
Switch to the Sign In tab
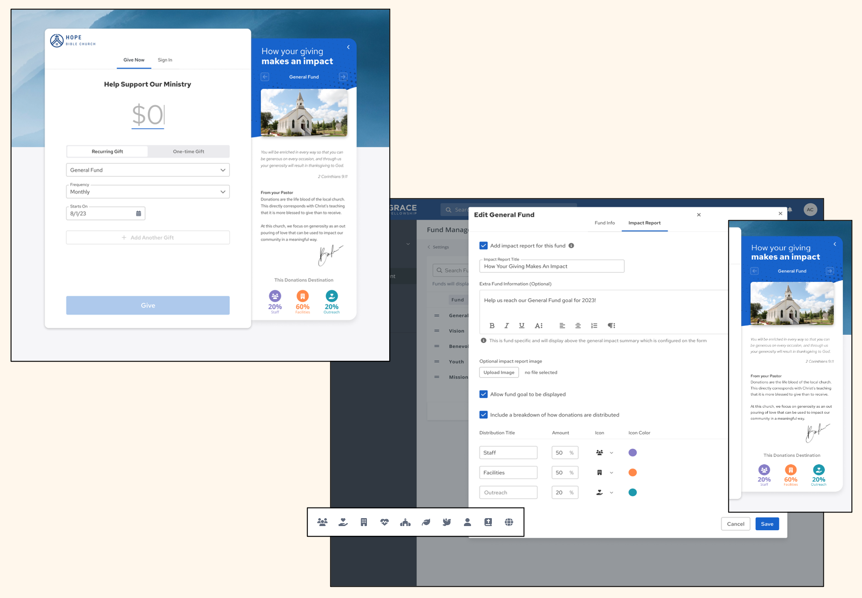point(165,60)
